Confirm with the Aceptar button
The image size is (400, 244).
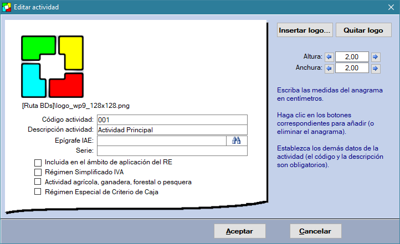tap(240, 231)
